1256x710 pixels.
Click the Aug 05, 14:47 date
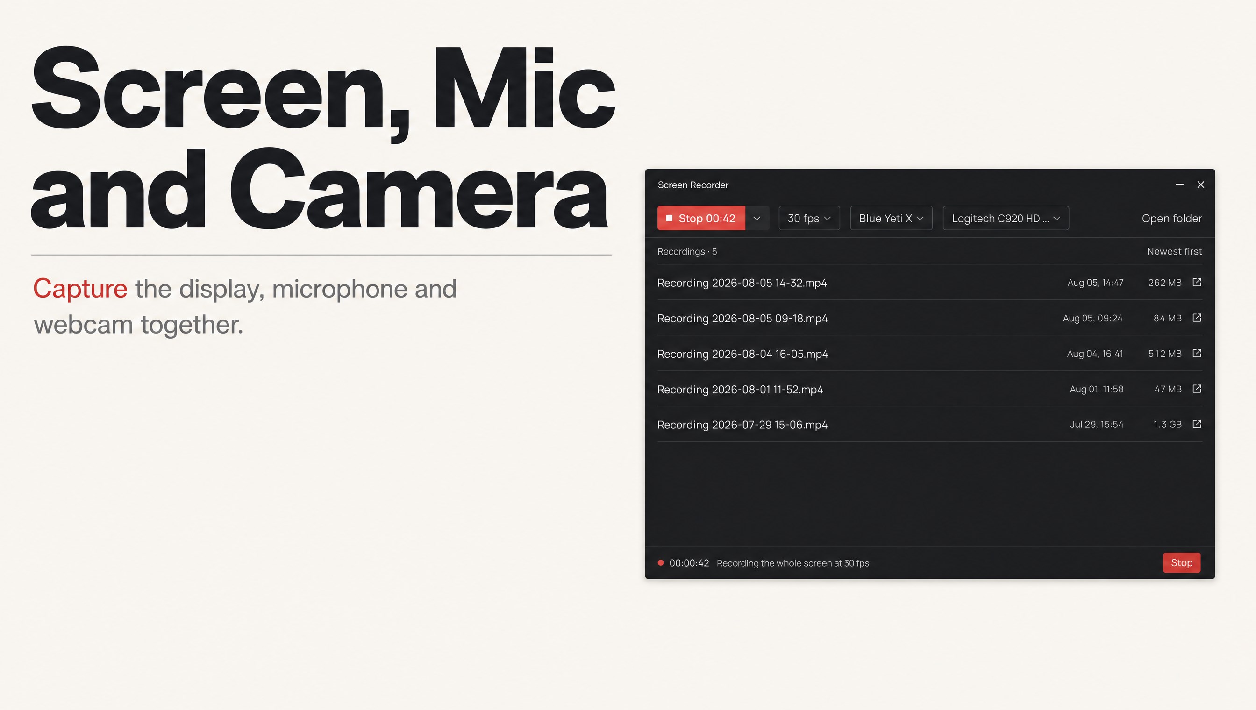[x=1096, y=283]
